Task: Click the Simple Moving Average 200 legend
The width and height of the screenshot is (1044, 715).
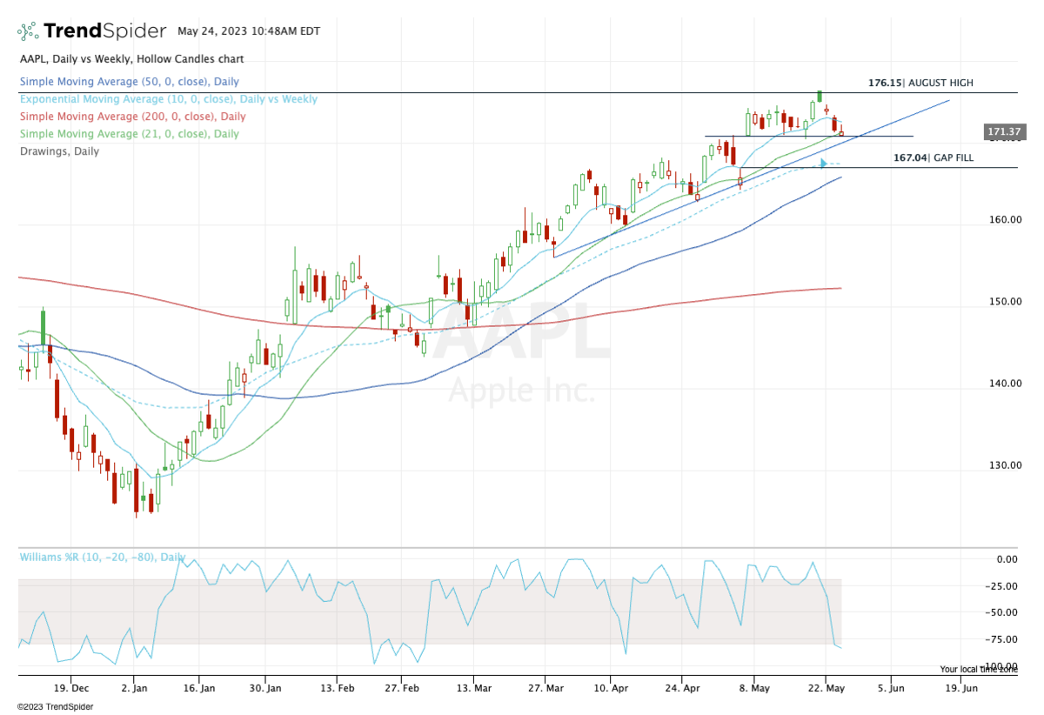Action: click(x=132, y=117)
